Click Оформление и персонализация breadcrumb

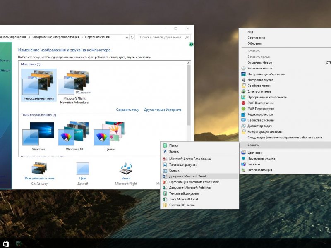coord(56,37)
